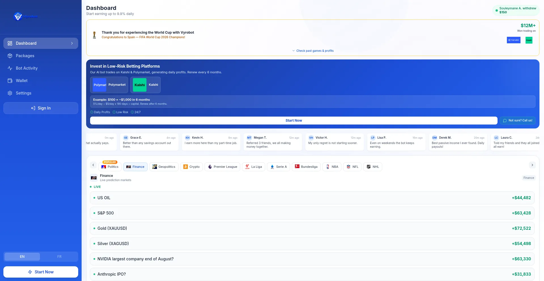Click the Dashboard chevron arrow
This screenshot has height=281, width=544.
tap(72, 43)
